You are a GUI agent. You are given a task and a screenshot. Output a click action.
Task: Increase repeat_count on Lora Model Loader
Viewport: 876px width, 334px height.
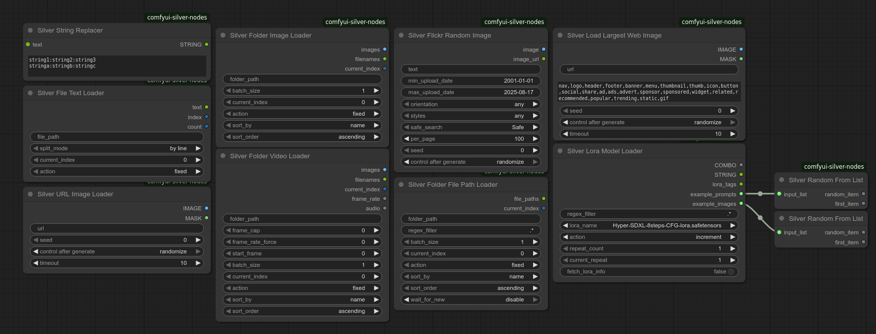733,249
